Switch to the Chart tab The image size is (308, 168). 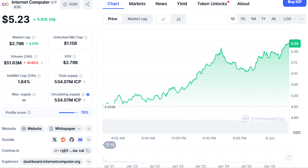pos(113,4)
